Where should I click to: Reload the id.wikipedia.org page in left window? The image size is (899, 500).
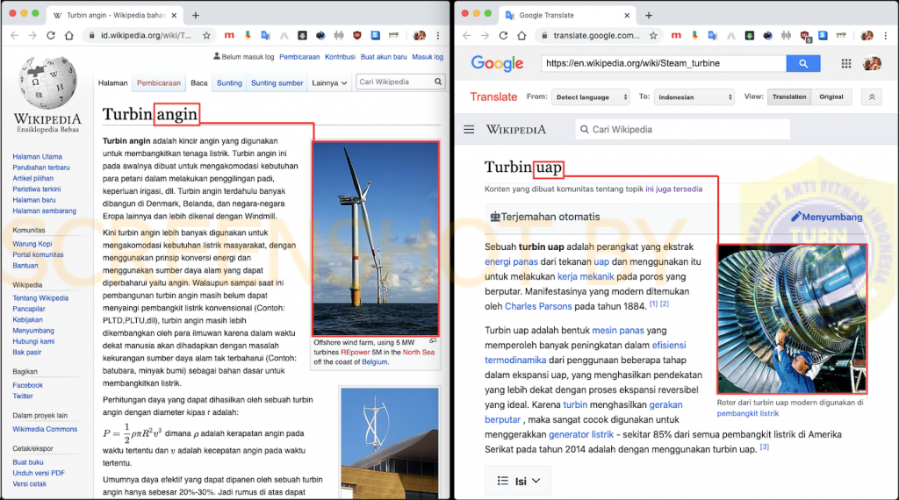[50, 35]
